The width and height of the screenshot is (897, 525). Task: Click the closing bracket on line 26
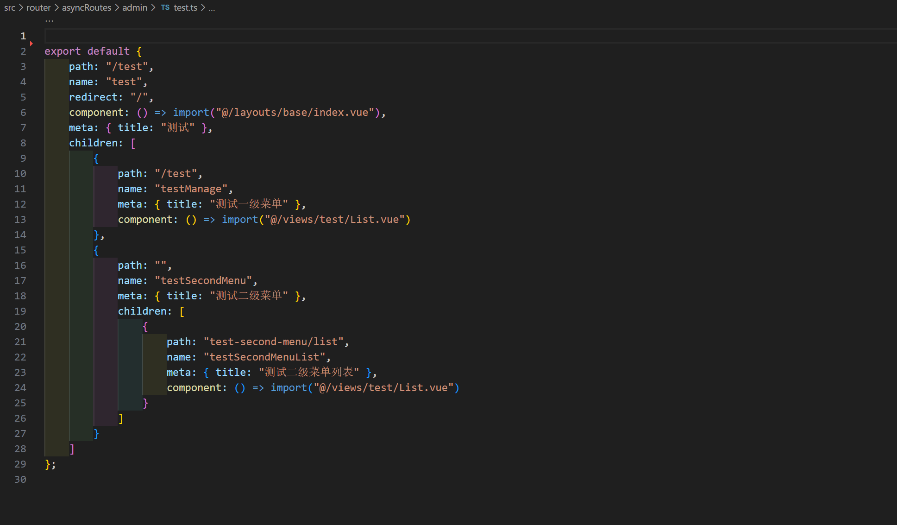(x=121, y=418)
